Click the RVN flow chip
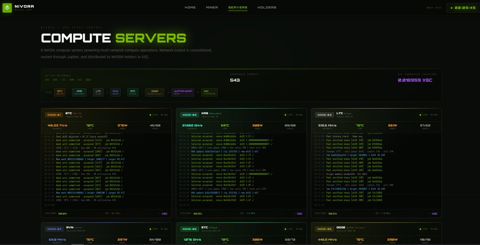The width and height of the screenshot is (480, 245). click(116, 92)
